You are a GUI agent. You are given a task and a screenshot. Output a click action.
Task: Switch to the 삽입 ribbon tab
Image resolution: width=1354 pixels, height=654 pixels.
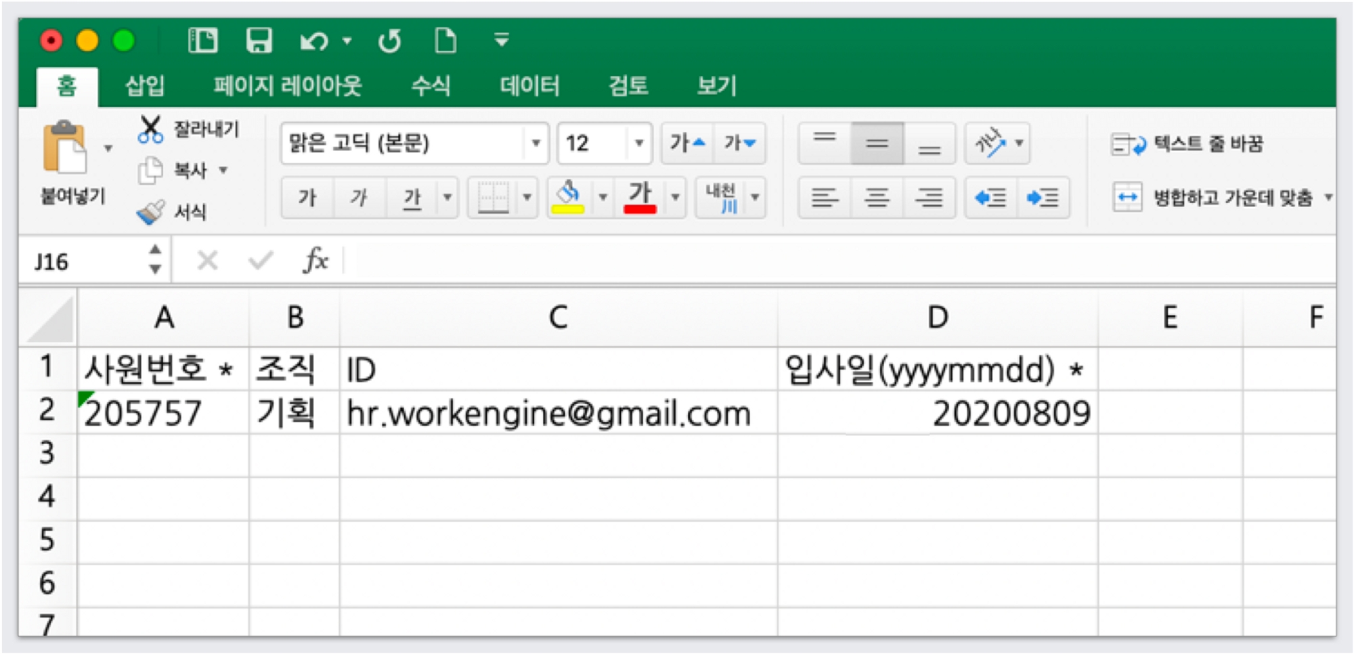tap(145, 86)
